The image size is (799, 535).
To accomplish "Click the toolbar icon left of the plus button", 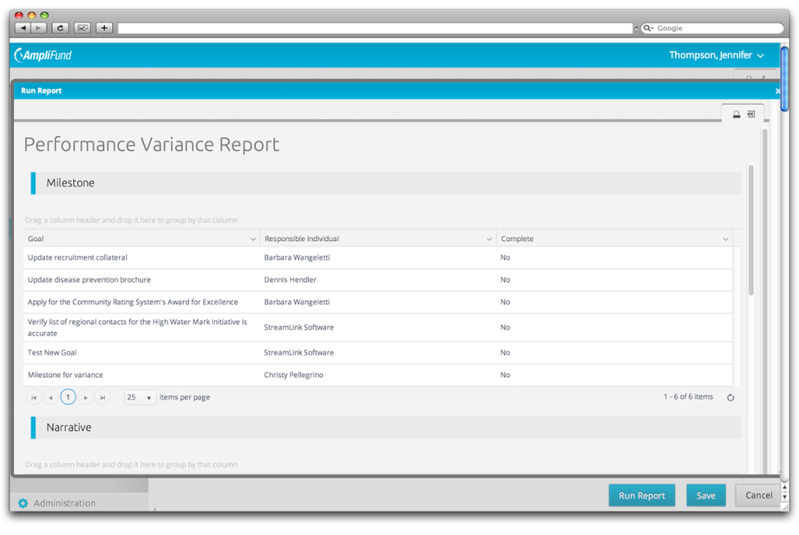I will (82, 27).
